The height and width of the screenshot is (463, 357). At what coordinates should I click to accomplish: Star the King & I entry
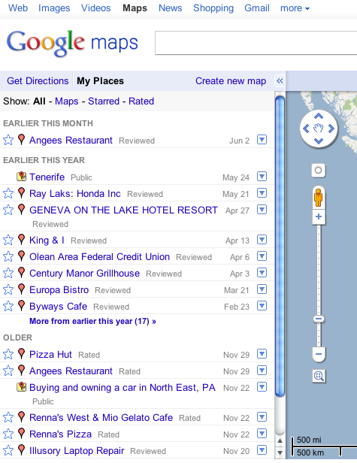point(8,240)
